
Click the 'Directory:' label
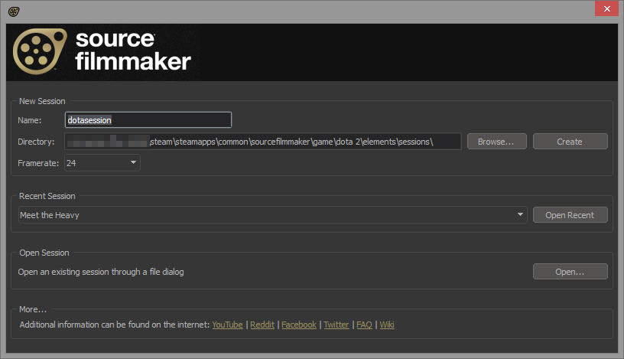36,142
